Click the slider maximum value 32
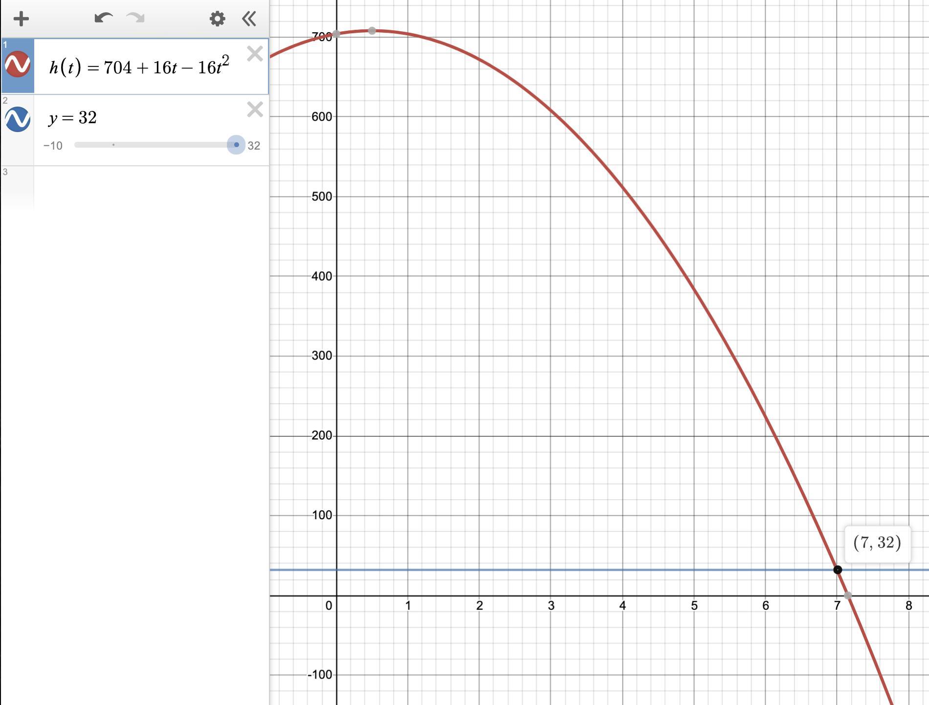Image resolution: width=929 pixels, height=705 pixels. [254, 146]
